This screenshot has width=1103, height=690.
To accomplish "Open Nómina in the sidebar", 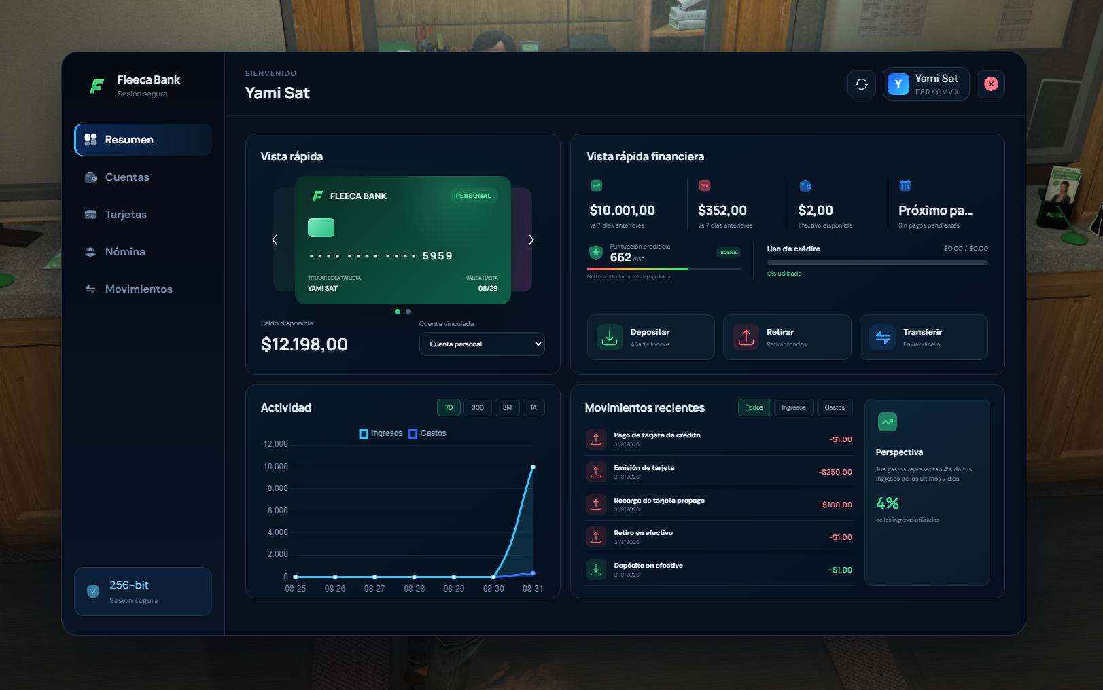I will point(143,251).
